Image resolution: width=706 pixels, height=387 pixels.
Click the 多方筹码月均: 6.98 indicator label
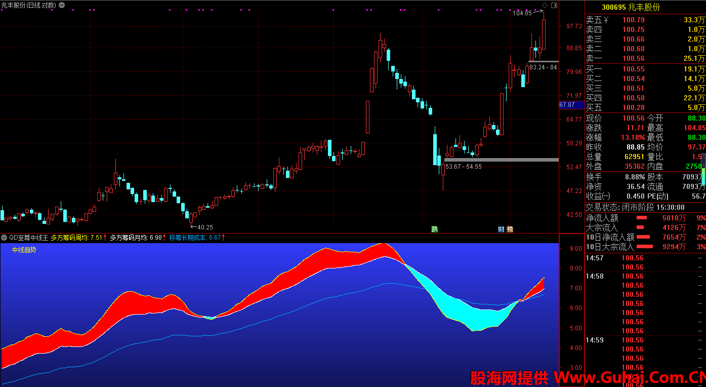click(138, 238)
